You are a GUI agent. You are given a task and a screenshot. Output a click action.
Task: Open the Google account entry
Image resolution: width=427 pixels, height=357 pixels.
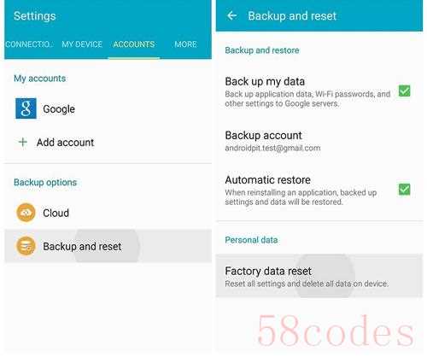pyautogui.click(x=108, y=108)
